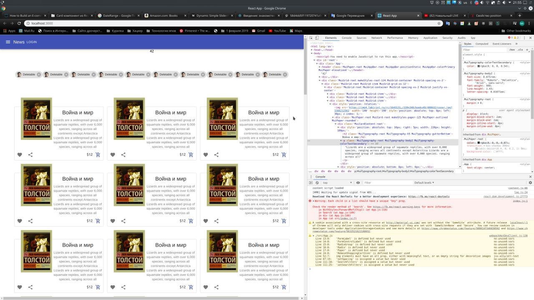Open console settings gear
This screenshot has height=300, width=534.
[530, 182]
